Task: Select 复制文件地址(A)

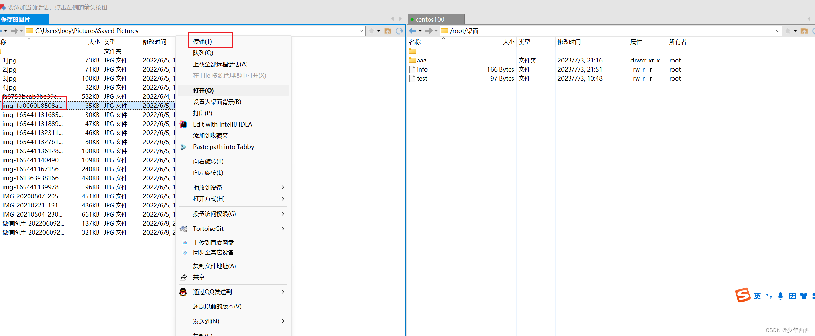Action: pyautogui.click(x=233, y=266)
